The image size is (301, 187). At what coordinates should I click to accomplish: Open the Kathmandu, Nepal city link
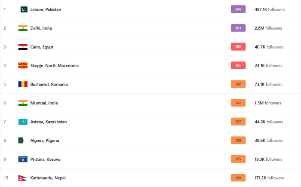coord(48,178)
